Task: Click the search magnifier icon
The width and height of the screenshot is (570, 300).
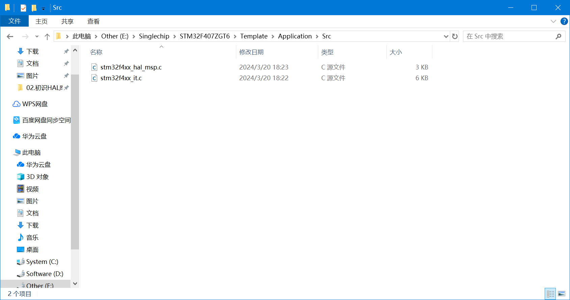Action: (559, 36)
